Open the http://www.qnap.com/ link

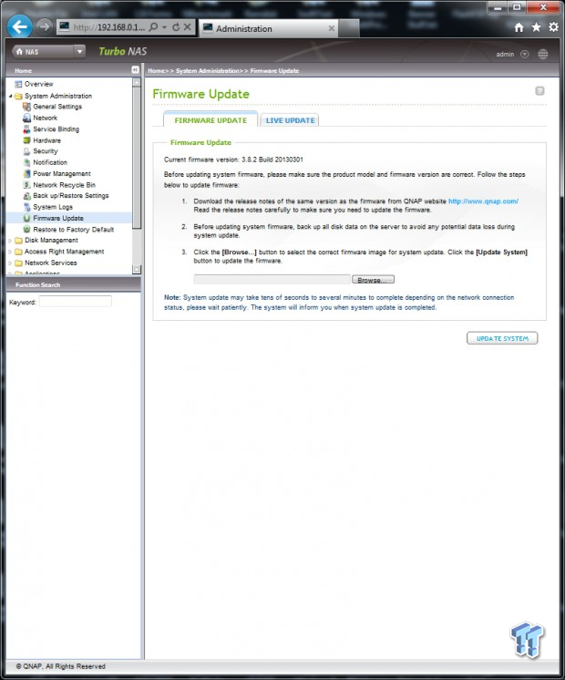tap(483, 201)
